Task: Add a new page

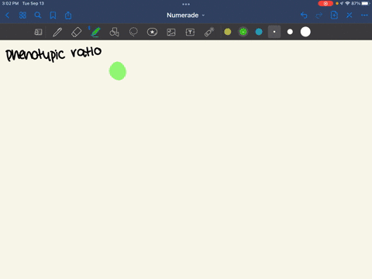Action: click(x=334, y=15)
